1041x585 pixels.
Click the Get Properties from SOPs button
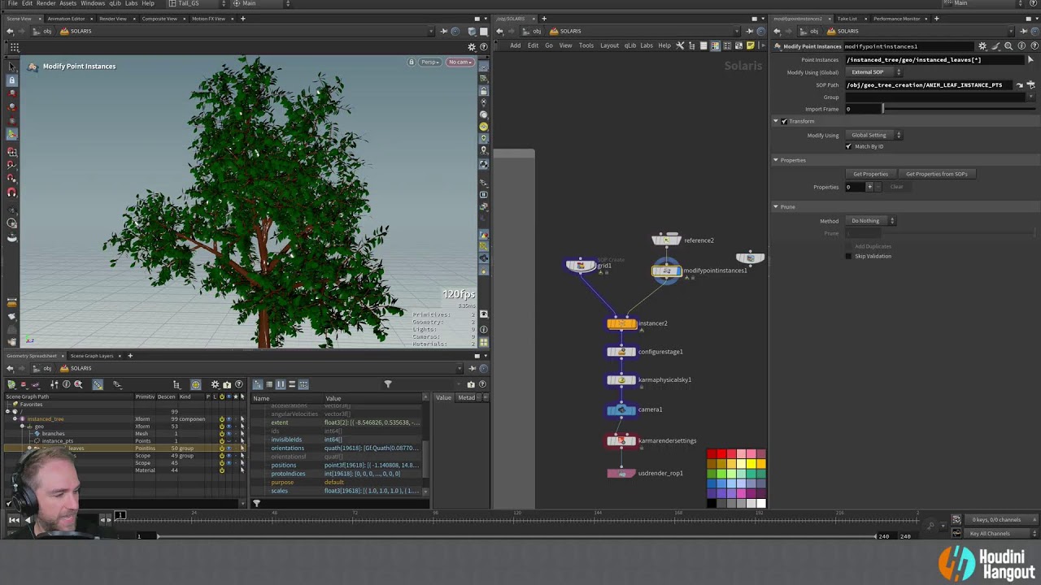[937, 174]
